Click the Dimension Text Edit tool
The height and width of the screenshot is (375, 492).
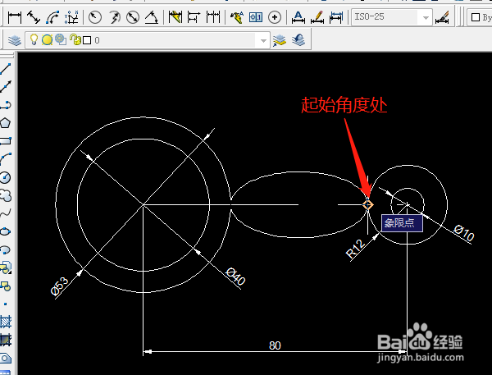pos(317,17)
